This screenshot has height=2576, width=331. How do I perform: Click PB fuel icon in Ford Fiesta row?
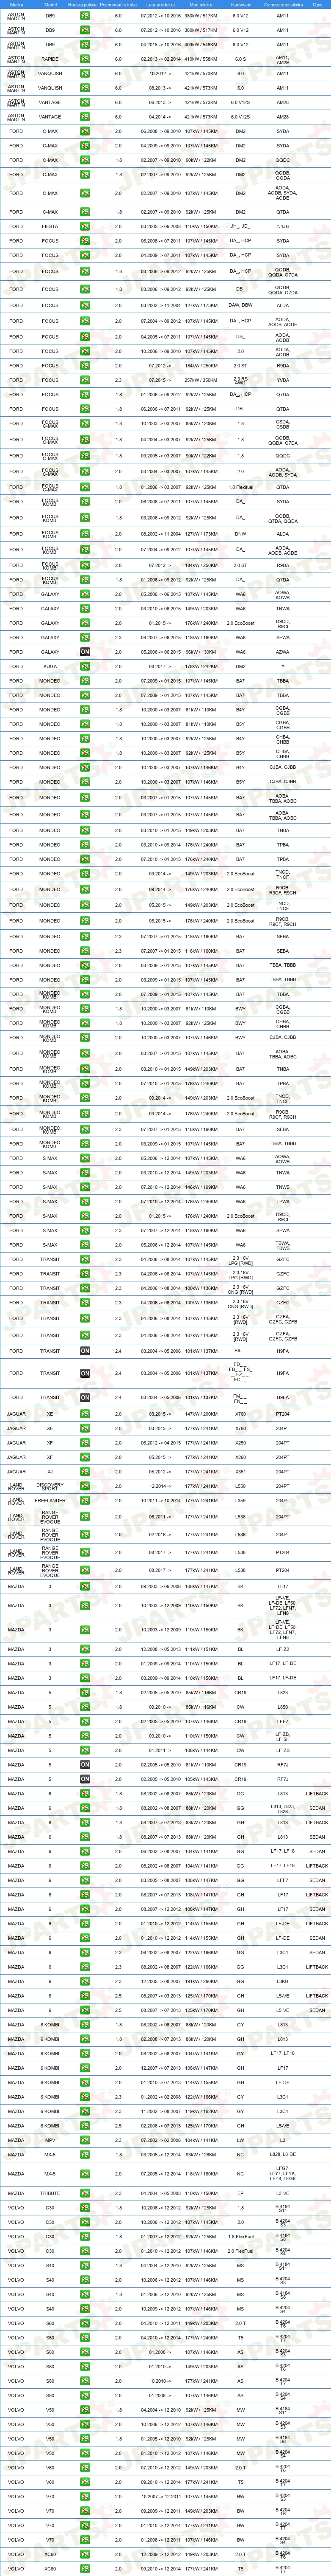[x=85, y=226]
